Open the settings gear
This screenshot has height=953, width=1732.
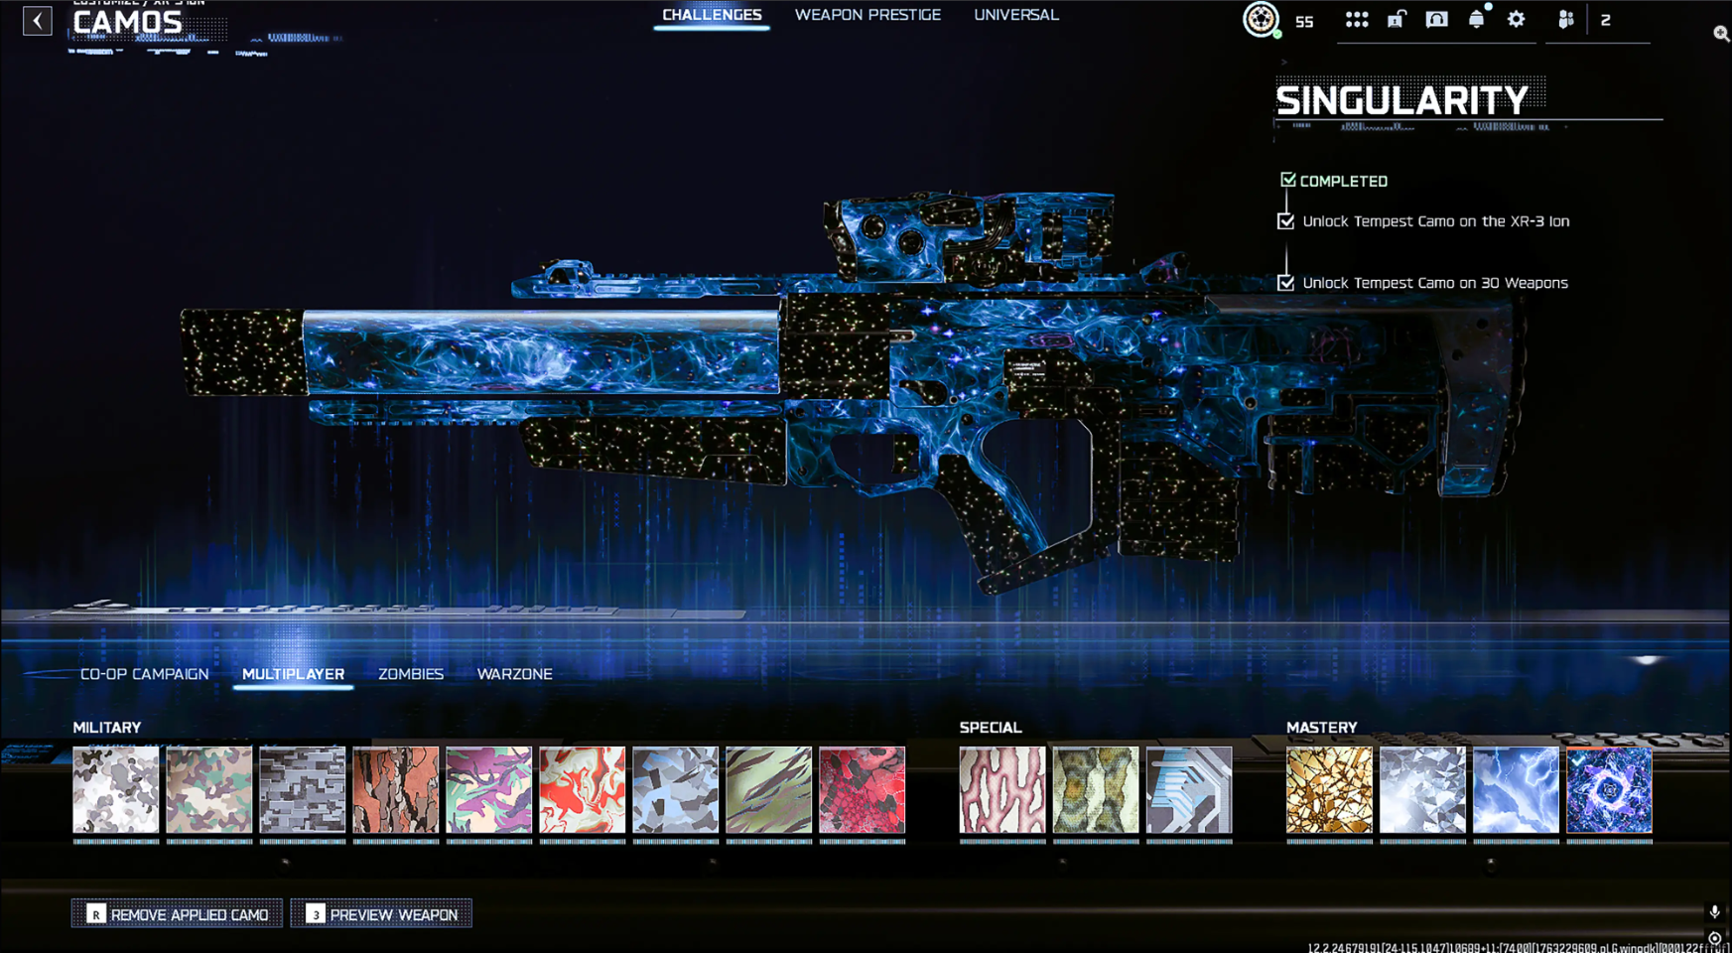1516,20
